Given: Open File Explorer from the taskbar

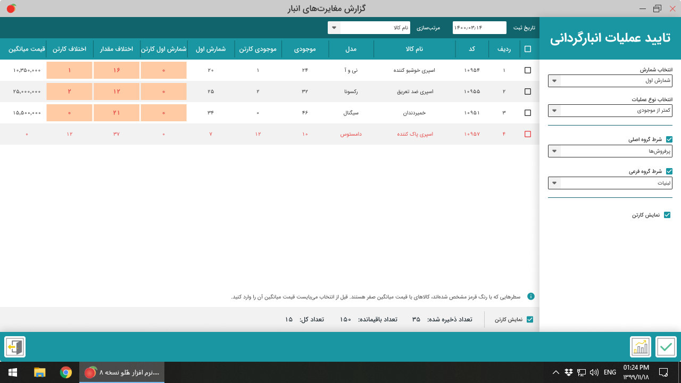Looking at the screenshot, I should (x=39, y=372).
